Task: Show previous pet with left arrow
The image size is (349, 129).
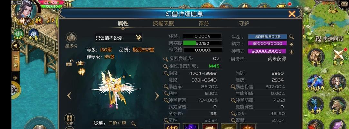Action: pyautogui.click(x=69, y=96)
